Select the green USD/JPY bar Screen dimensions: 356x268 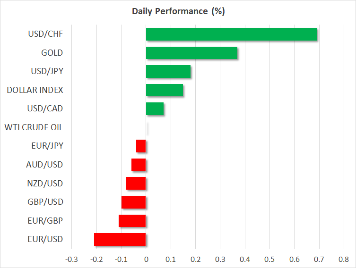pos(168,72)
